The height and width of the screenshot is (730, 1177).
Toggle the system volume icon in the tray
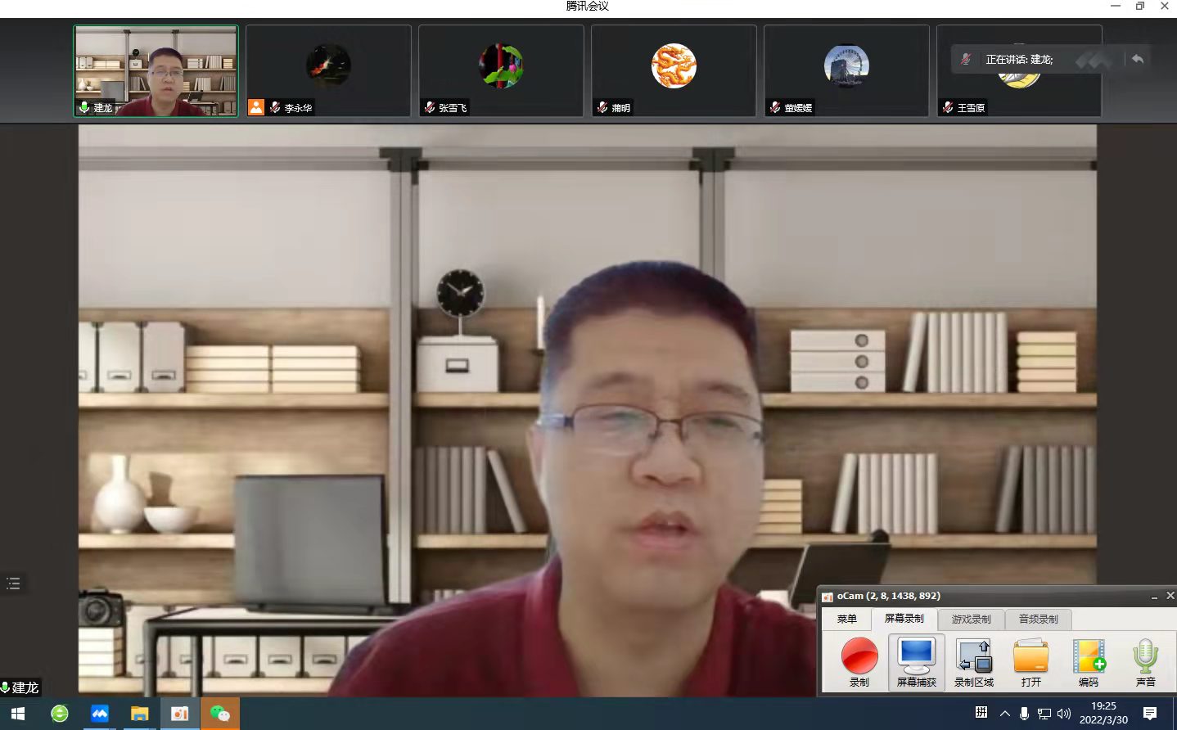click(x=1064, y=714)
